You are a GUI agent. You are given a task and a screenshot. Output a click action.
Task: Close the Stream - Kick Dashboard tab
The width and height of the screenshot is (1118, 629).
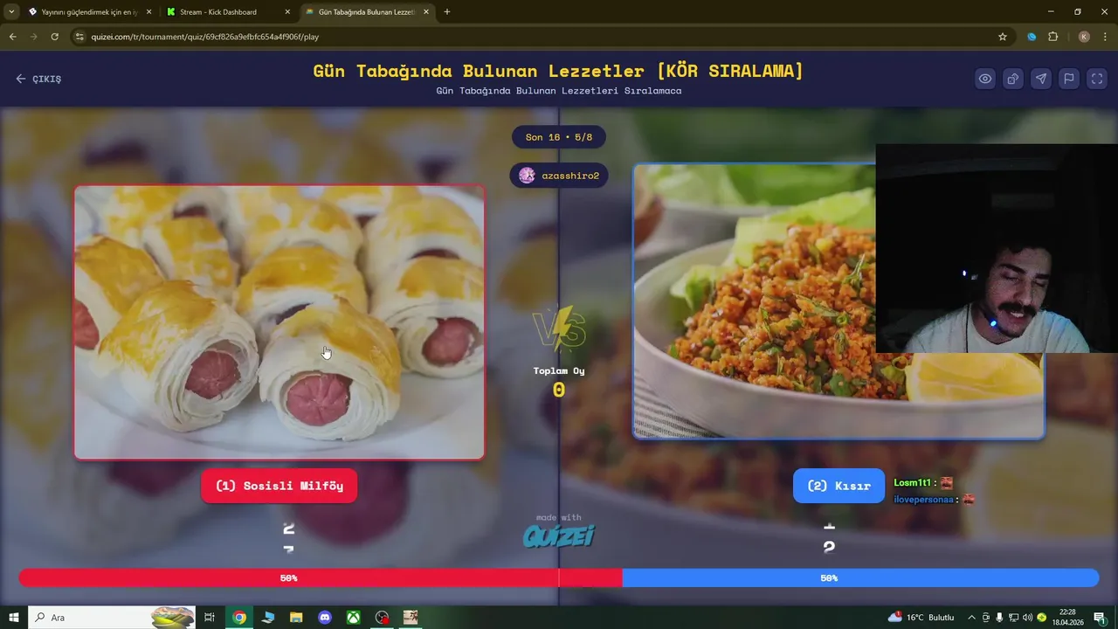click(x=287, y=12)
